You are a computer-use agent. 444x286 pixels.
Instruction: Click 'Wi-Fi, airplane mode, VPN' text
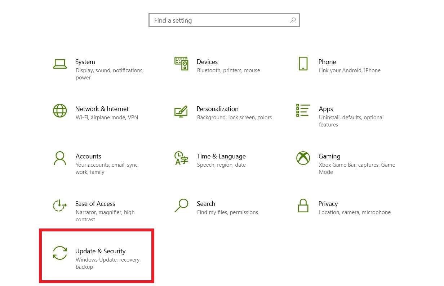(x=107, y=117)
